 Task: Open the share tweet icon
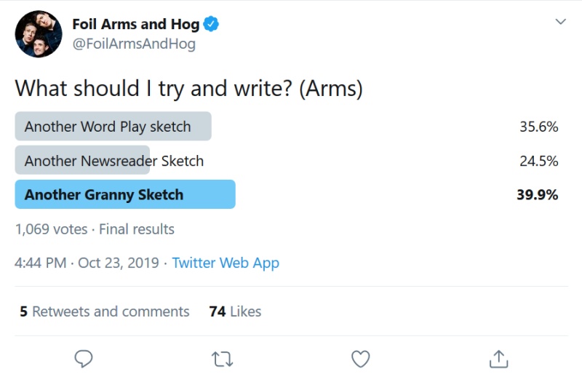point(498,359)
